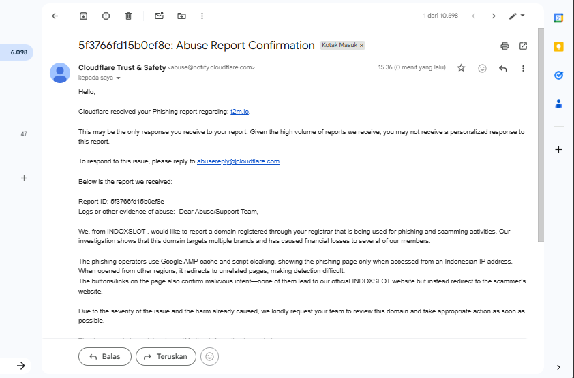Click the Teruskan forward button
Screen dimensions: 574x378
[166, 356]
